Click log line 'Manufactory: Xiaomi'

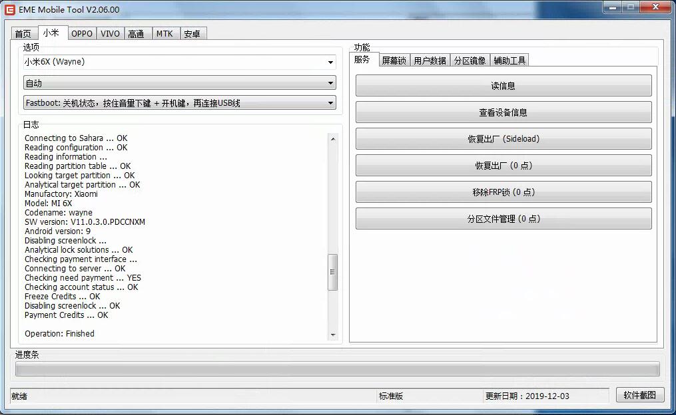tap(61, 194)
